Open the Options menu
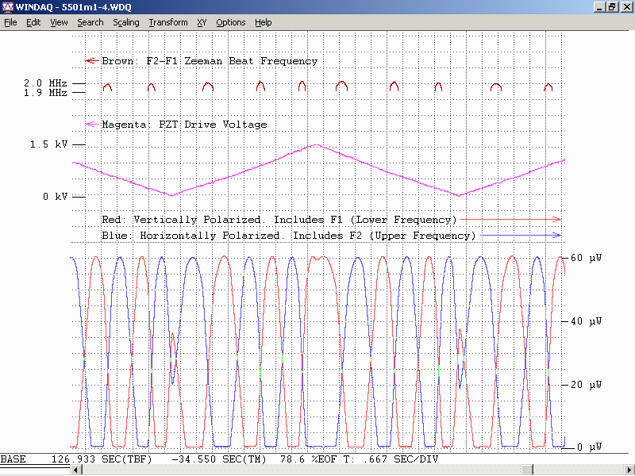635x476 pixels. [231, 22]
